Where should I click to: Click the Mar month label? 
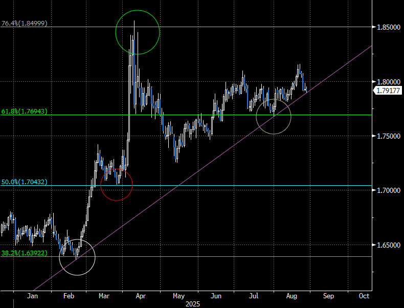[104, 296]
